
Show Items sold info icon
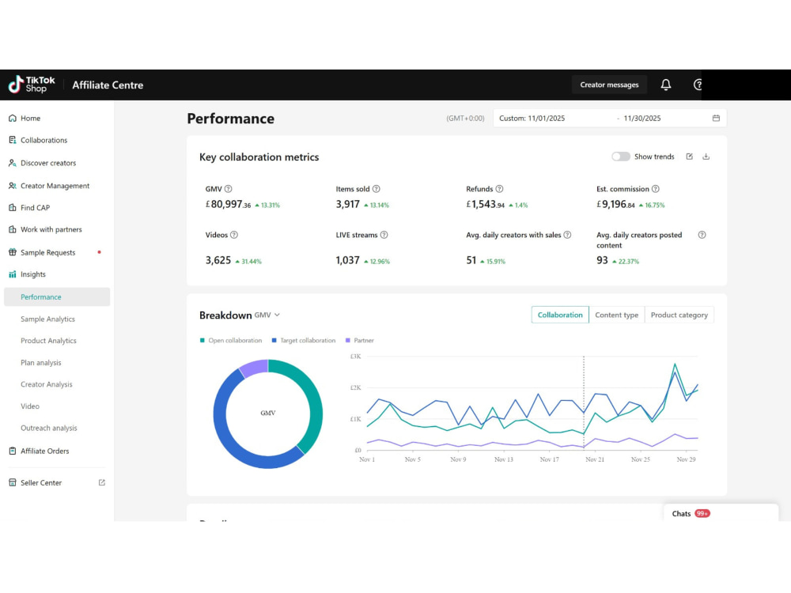pos(377,189)
